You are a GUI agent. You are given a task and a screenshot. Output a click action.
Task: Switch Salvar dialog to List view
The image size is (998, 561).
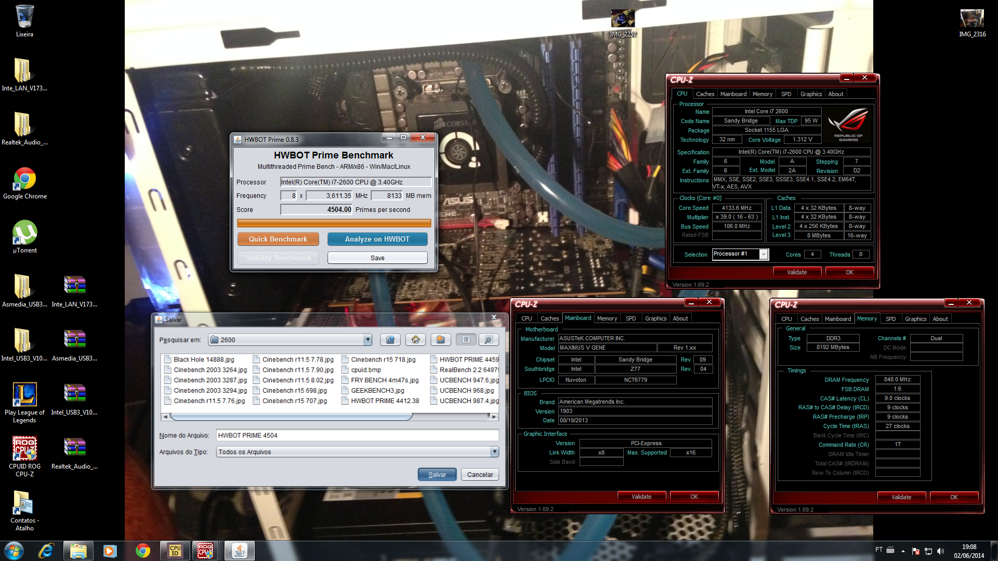[x=466, y=340]
